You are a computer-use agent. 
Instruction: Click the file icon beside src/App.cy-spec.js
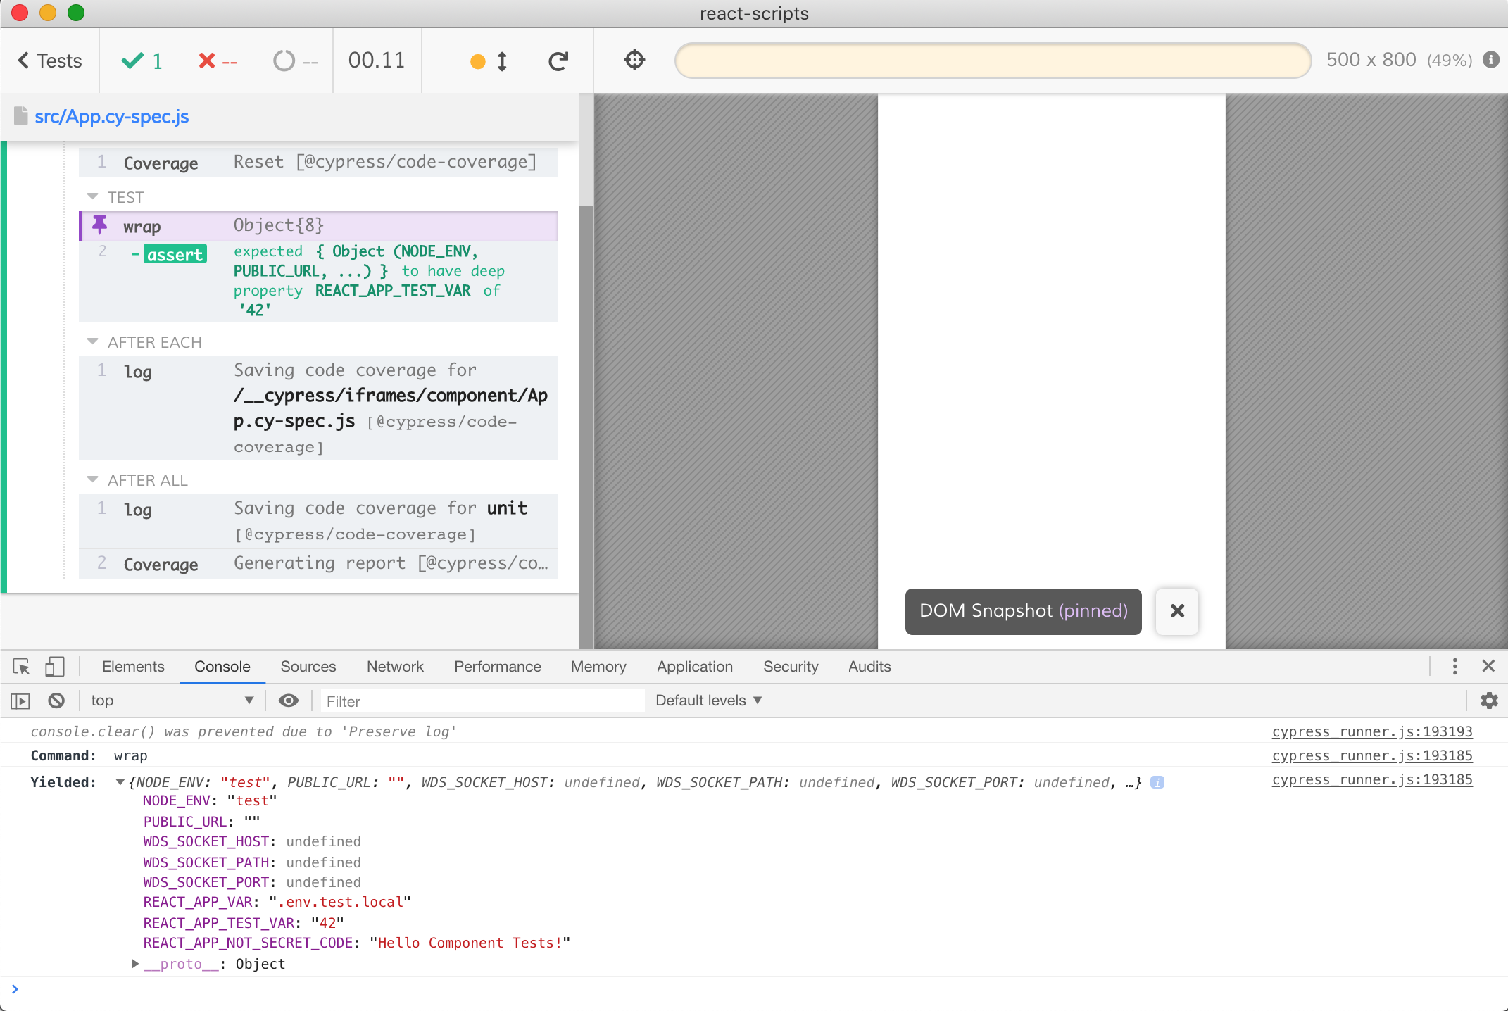(20, 116)
